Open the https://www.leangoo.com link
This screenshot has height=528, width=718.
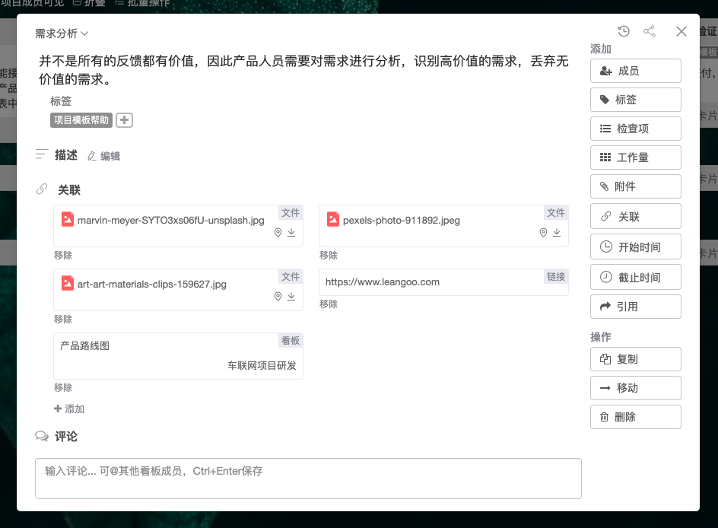[383, 281]
